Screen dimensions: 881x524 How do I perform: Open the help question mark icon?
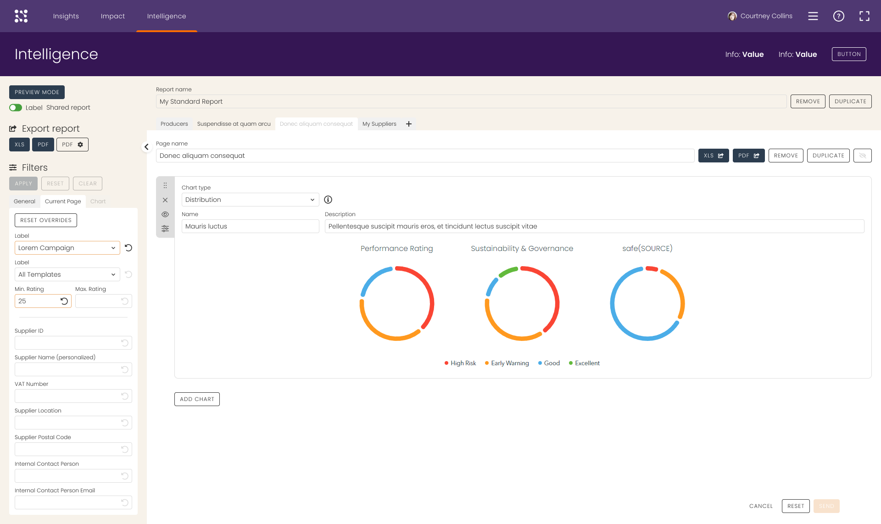[x=838, y=16]
